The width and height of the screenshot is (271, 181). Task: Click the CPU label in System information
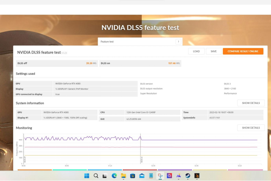pos(103,112)
